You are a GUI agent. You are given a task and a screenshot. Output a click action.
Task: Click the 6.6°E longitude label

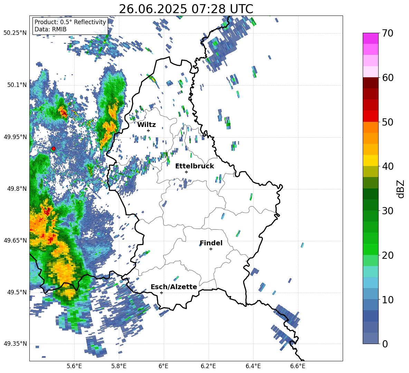coord(298,366)
